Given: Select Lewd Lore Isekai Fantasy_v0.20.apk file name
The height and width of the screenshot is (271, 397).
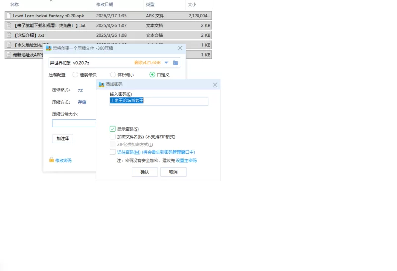Looking at the screenshot, I should click(x=49, y=16).
